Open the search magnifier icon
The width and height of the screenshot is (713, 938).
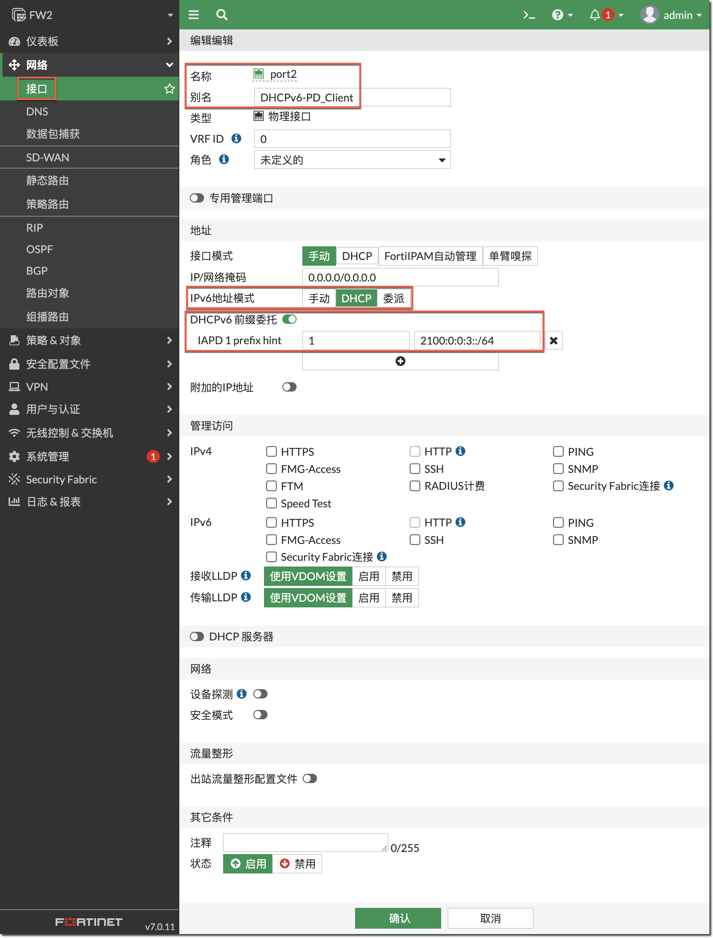[x=222, y=15]
